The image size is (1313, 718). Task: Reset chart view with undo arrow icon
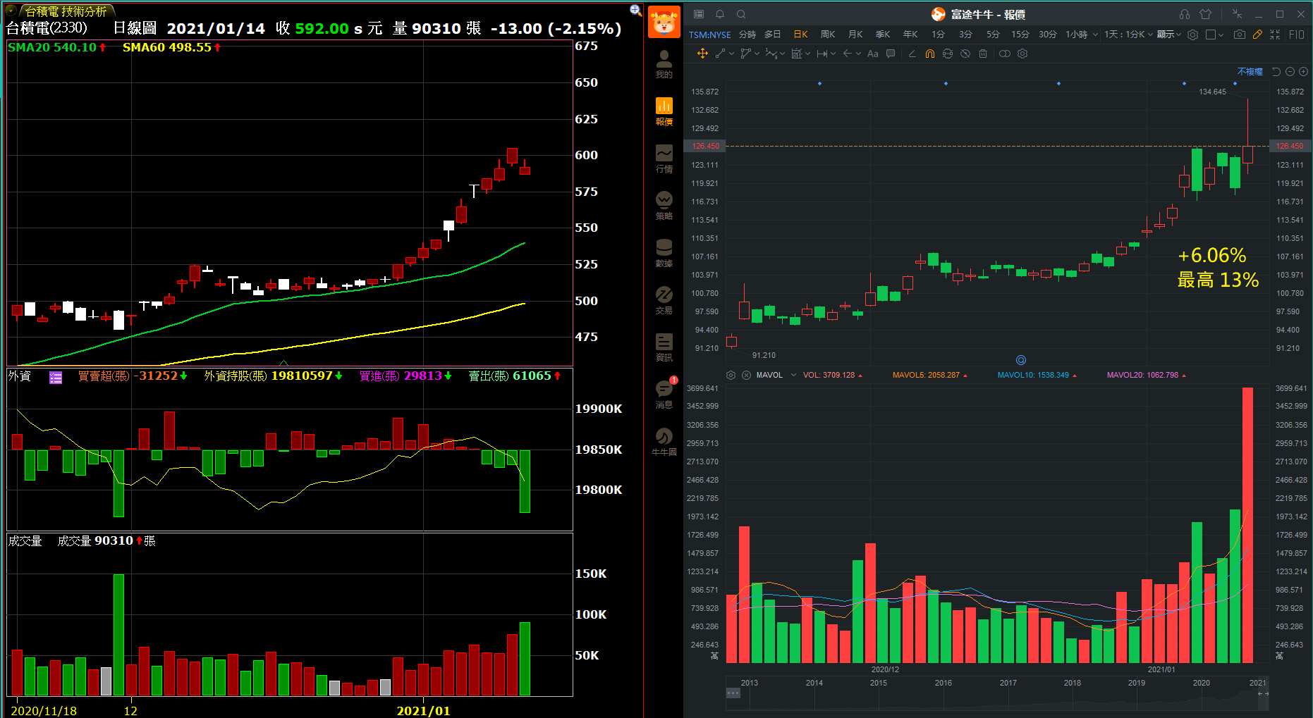click(x=1276, y=72)
